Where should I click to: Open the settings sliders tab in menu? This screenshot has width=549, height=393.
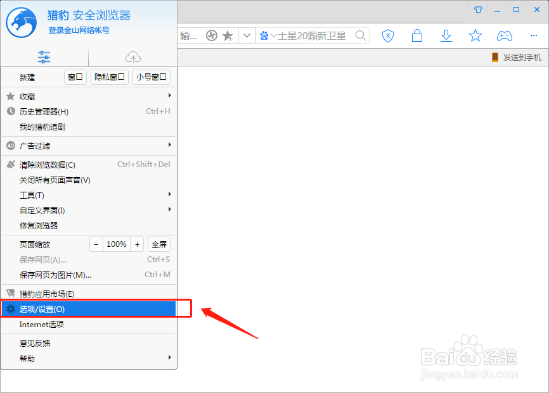44,57
